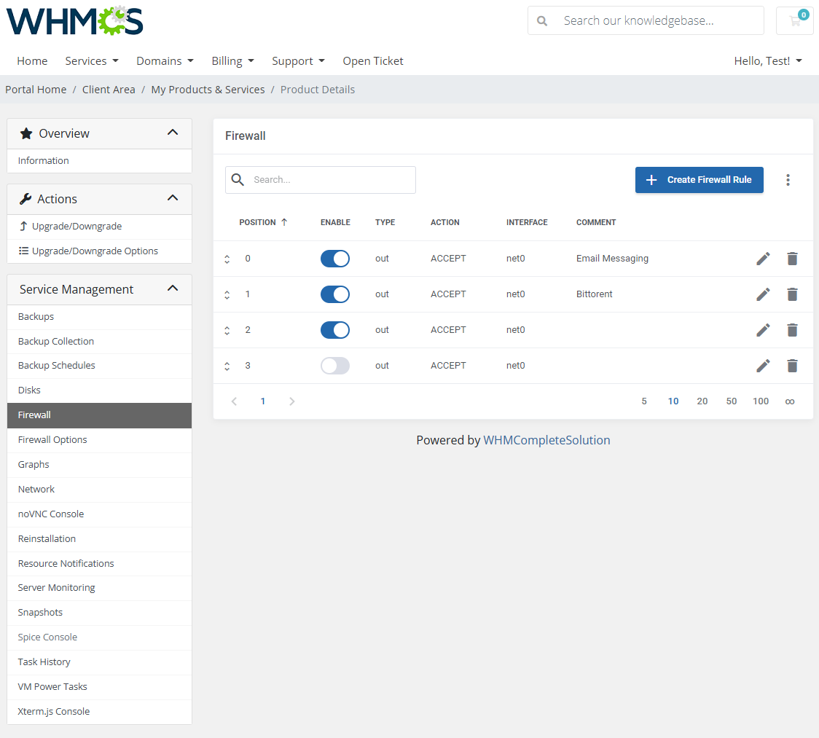Delete the Email Messaging rule
The height and width of the screenshot is (738, 819).
click(792, 259)
